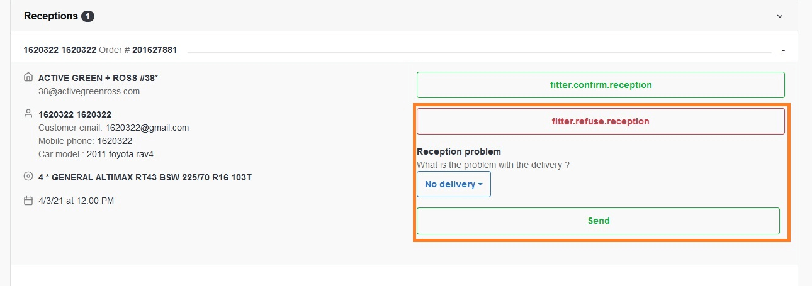Send the reception problem report
The image size is (812, 286).
coord(598,221)
